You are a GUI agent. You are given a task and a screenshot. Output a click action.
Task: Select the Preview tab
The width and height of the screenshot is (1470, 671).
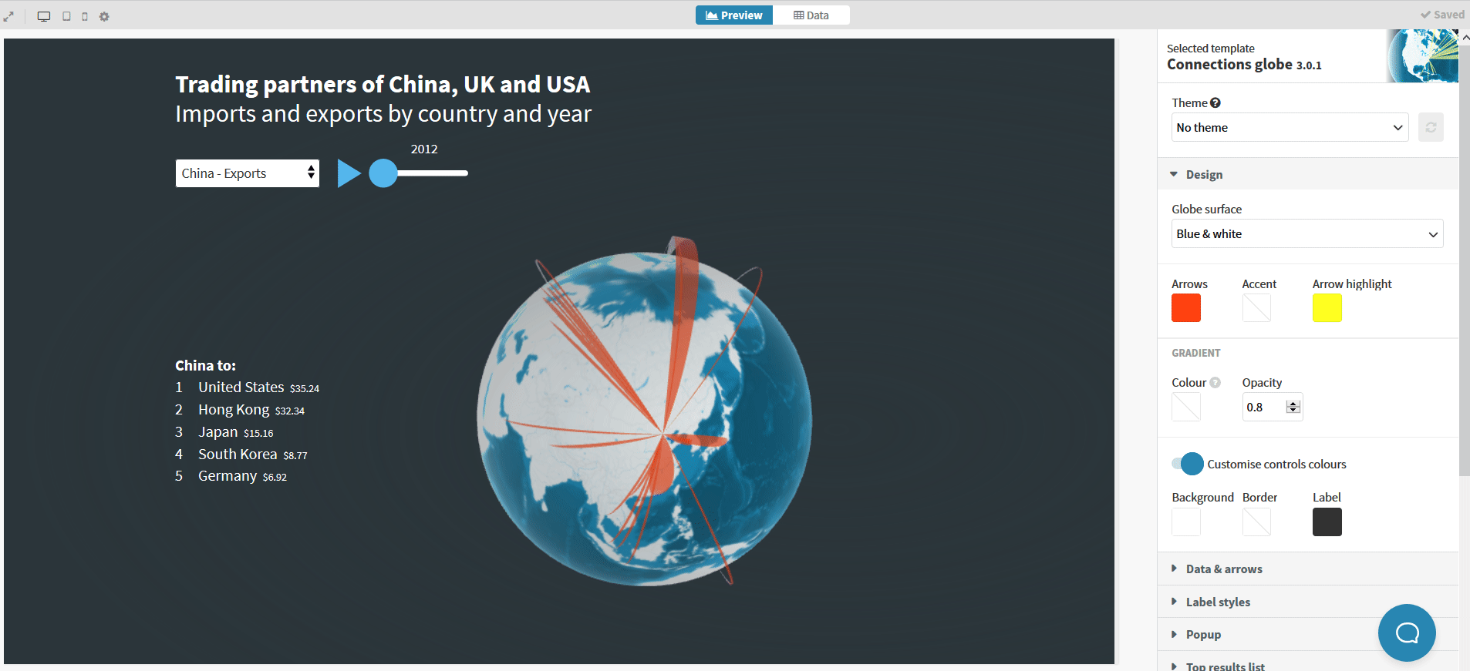[x=733, y=15]
